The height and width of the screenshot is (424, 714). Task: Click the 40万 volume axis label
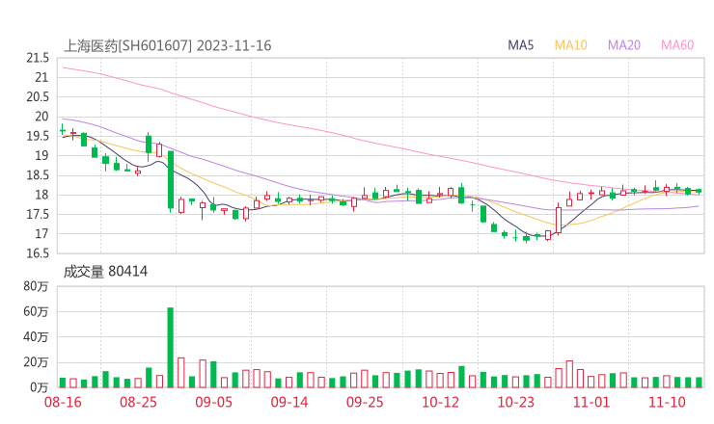pyautogui.click(x=36, y=337)
